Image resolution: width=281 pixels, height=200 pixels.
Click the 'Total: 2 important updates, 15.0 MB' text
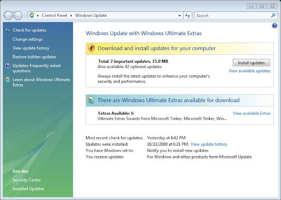point(133,61)
